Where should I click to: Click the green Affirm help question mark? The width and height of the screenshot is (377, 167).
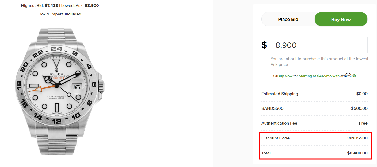pyautogui.click(x=354, y=76)
